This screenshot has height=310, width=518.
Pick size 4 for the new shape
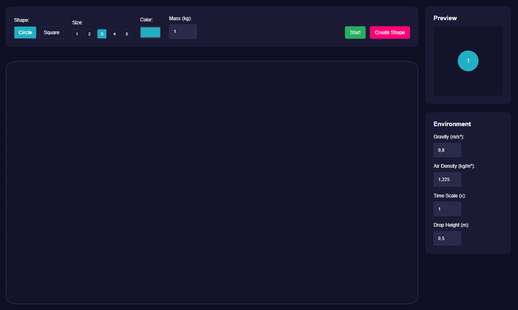[114, 34]
